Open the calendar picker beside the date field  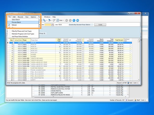coord(53,25)
